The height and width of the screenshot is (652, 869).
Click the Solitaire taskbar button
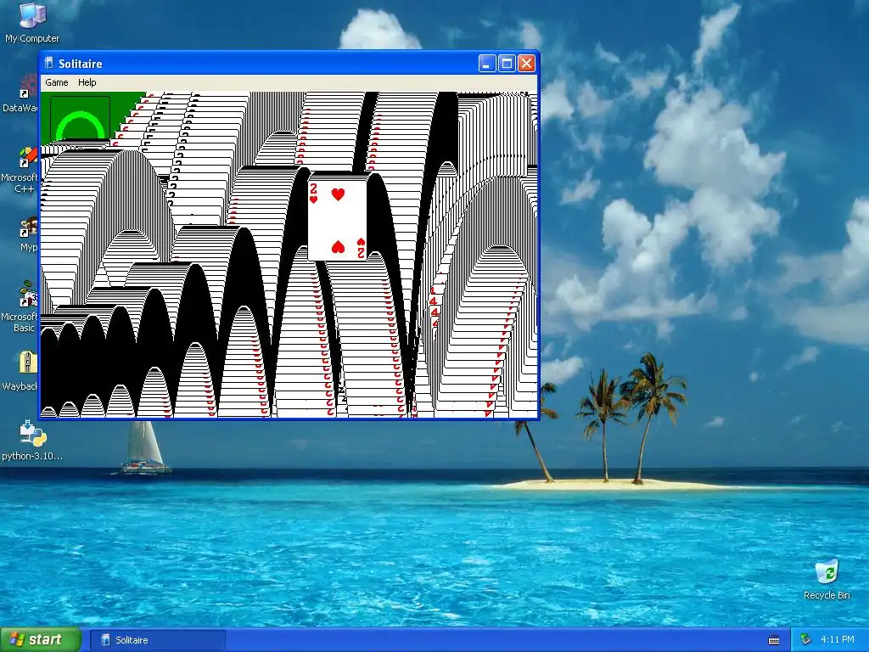click(x=157, y=640)
